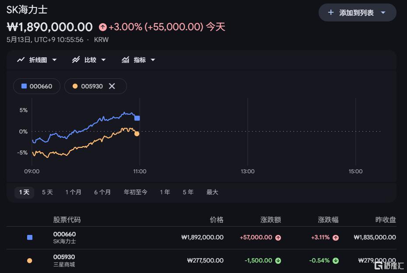The image size is (407, 273).
Task: Expand the 比较 dropdown arrow
Action: point(103,60)
